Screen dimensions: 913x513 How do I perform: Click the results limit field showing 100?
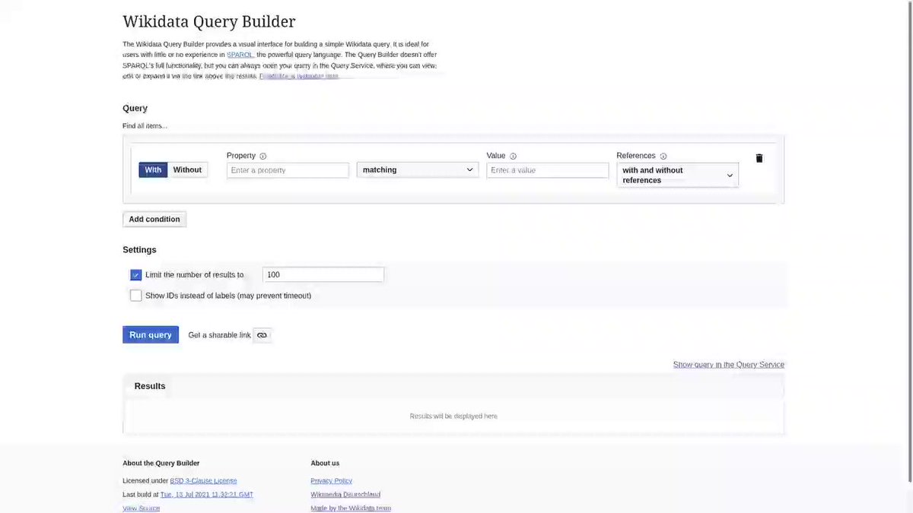point(323,275)
